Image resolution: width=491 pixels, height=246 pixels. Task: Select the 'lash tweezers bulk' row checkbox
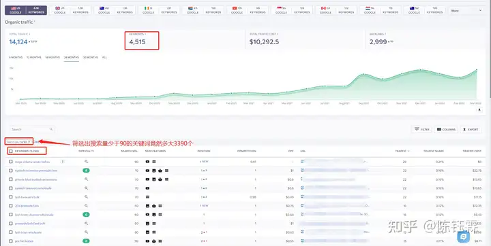click(x=11, y=197)
